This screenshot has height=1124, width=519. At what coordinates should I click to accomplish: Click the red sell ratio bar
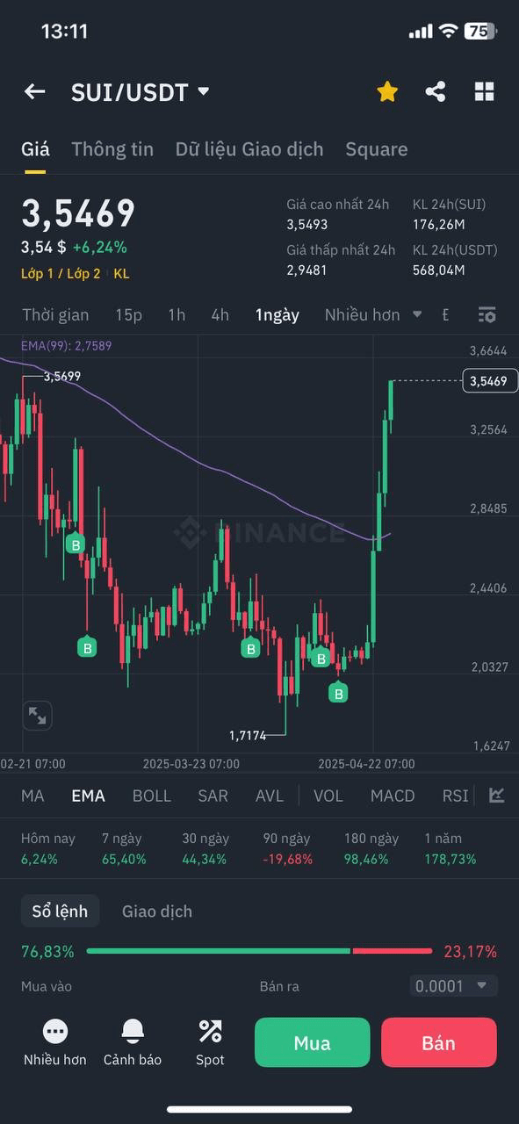click(393, 951)
